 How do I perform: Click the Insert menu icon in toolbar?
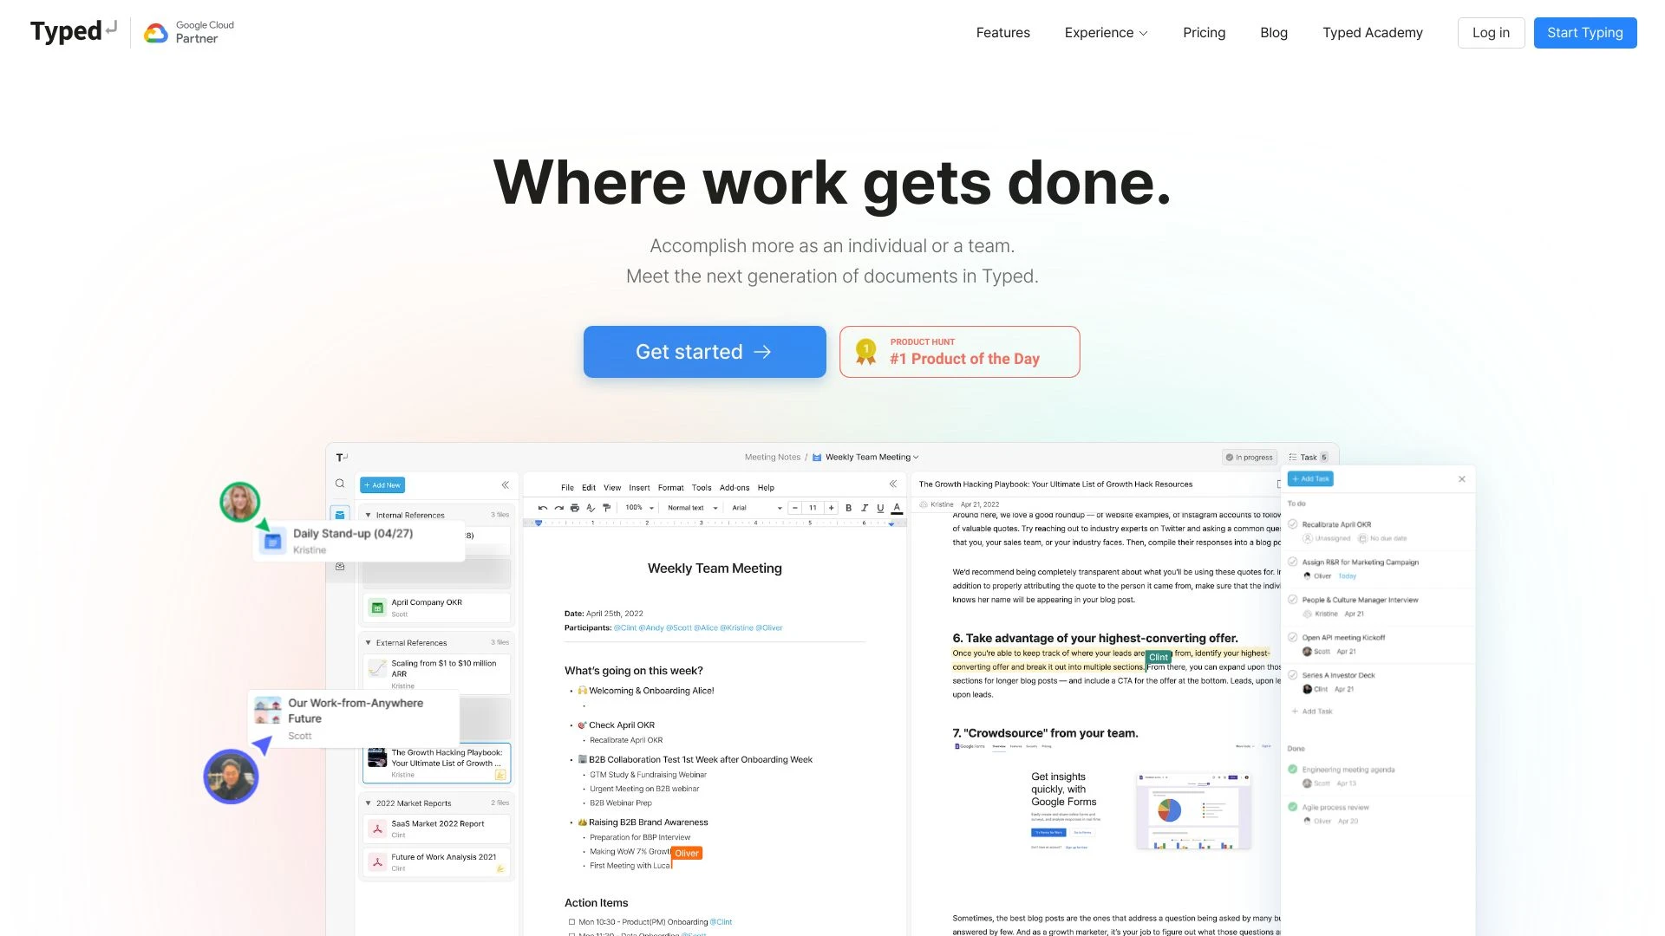(x=639, y=488)
